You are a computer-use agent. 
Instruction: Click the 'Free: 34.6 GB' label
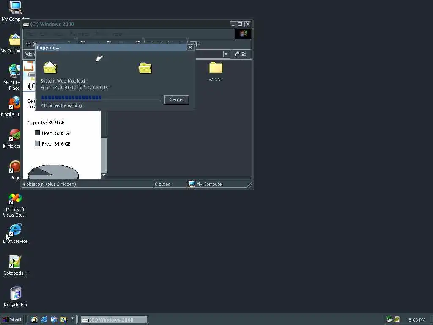(56, 144)
